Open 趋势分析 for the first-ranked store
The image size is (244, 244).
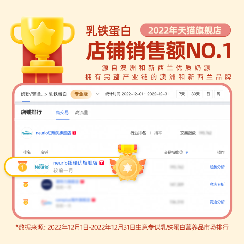click(x=217, y=167)
